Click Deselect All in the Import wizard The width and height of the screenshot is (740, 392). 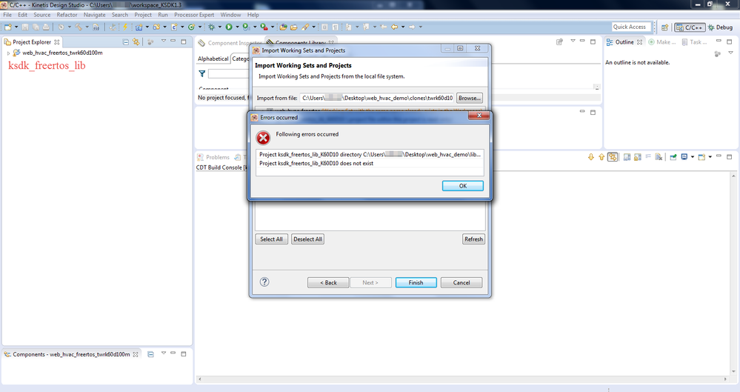click(307, 239)
